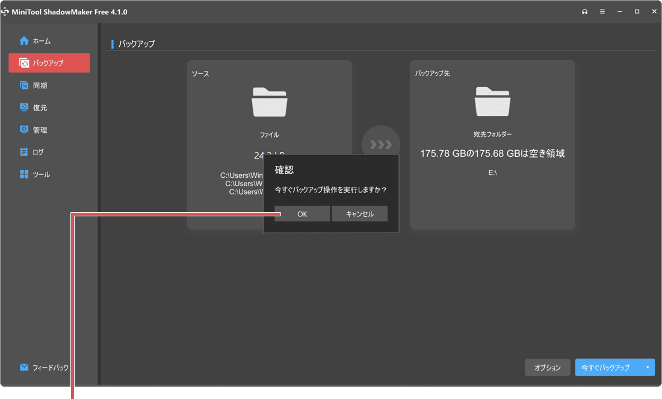Image resolution: width=662 pixels, height=399 pixels.
Task: Dismiss the dialog with キャンセル
Action: [x=359, y=213]
